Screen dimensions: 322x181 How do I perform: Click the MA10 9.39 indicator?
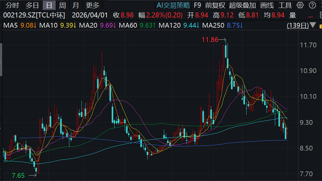pyautogui.click(x=58, y=25)
